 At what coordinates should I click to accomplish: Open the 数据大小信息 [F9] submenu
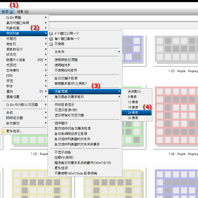coord(24,60)
